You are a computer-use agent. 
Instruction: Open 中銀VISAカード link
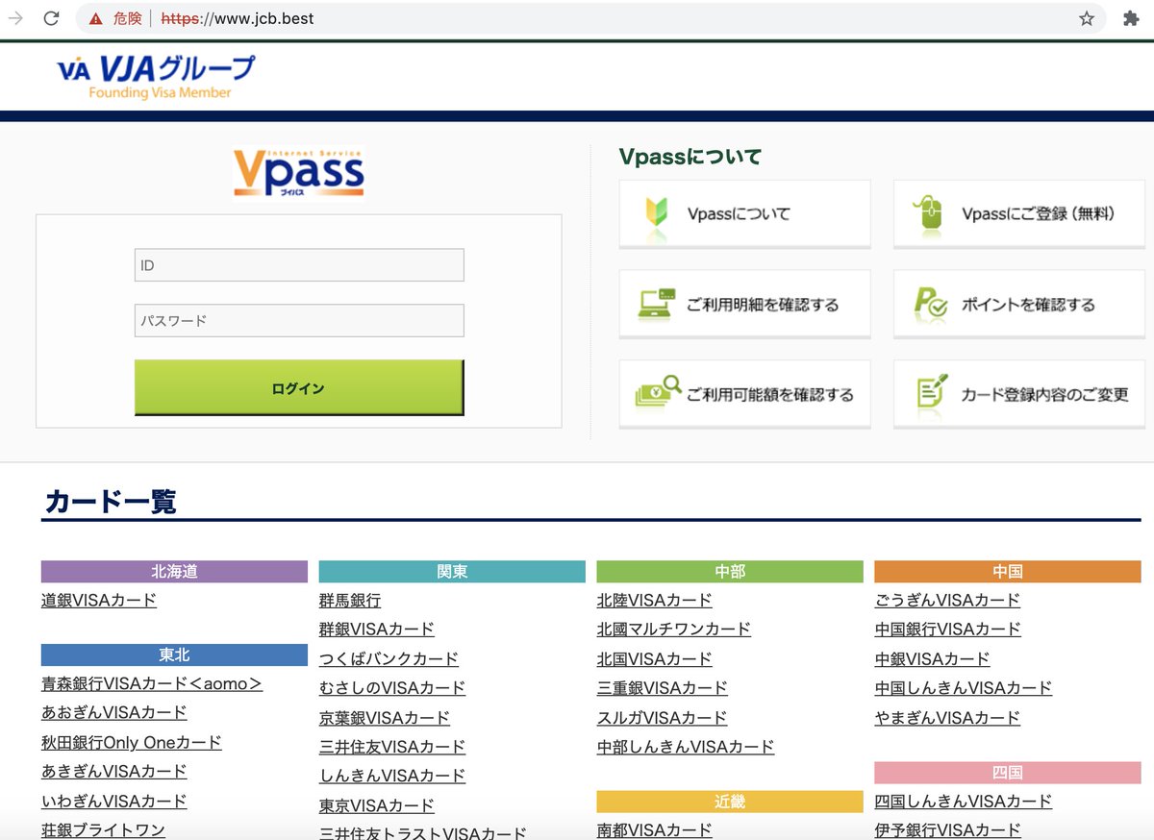[x=933, y=658]
